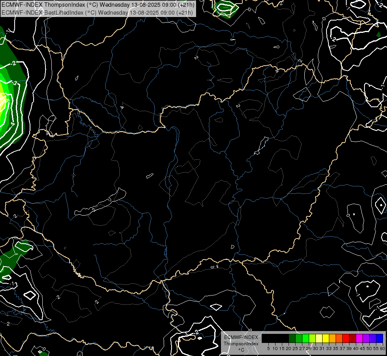This screenshot has width=387, height=356.
Task: Click legend scale value 33
Action: [x=329, y=348]
